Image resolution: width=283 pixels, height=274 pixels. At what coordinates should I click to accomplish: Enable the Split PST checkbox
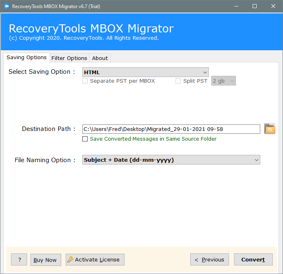click(178, 81)
